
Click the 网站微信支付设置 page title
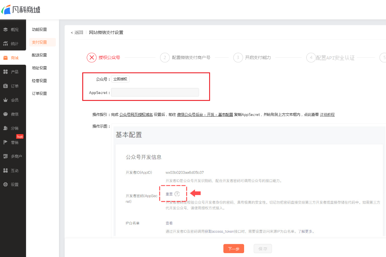pos(106,32)
